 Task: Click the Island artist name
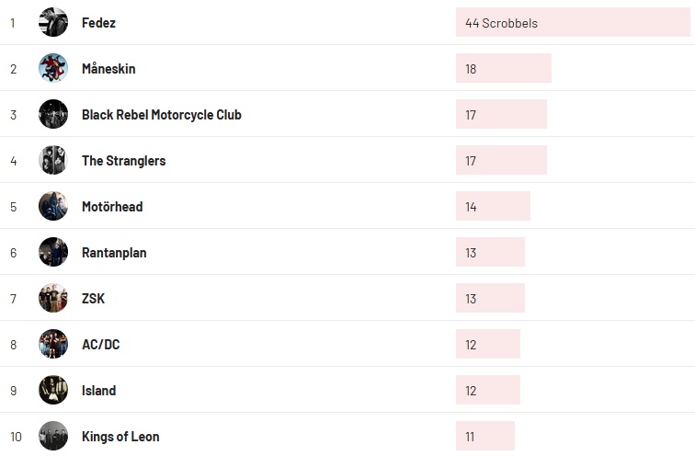[x=98, y=391]
